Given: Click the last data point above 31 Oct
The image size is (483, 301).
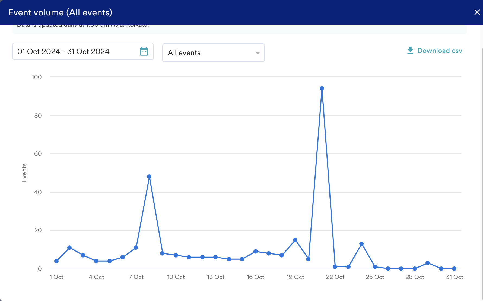Looking at the screenshot, I should (x=454, y=269).
